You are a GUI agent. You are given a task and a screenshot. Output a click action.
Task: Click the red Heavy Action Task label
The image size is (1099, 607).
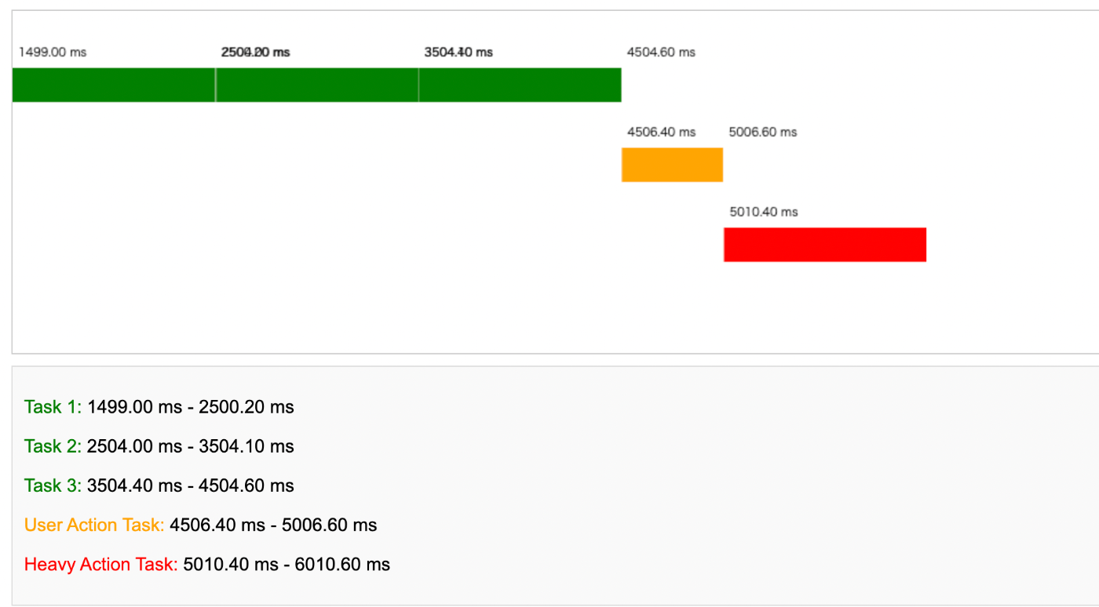(x=101, y=564)
